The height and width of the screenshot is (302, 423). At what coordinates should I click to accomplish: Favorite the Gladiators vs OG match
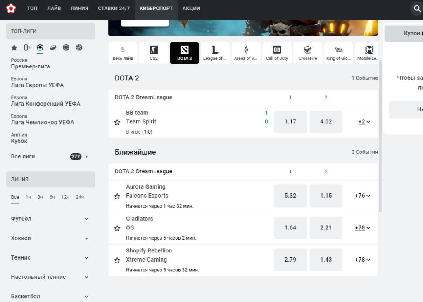[x=117, y=229]
